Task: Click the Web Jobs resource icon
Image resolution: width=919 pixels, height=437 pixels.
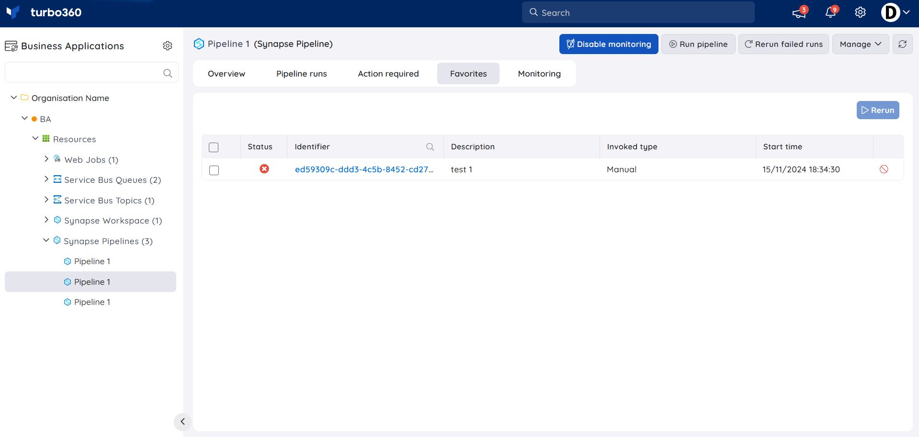Action: pos(57,159)
